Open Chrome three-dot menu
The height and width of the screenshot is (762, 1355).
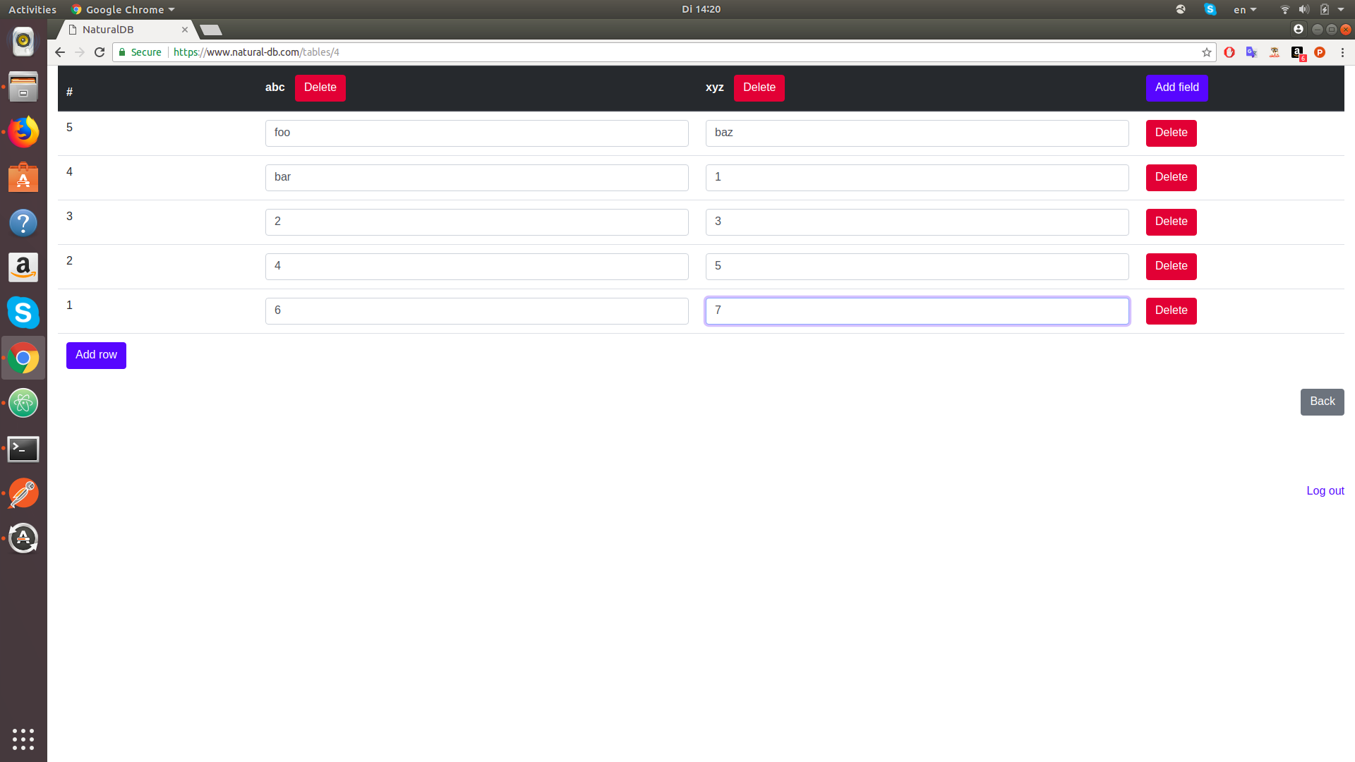(1342, 52)
